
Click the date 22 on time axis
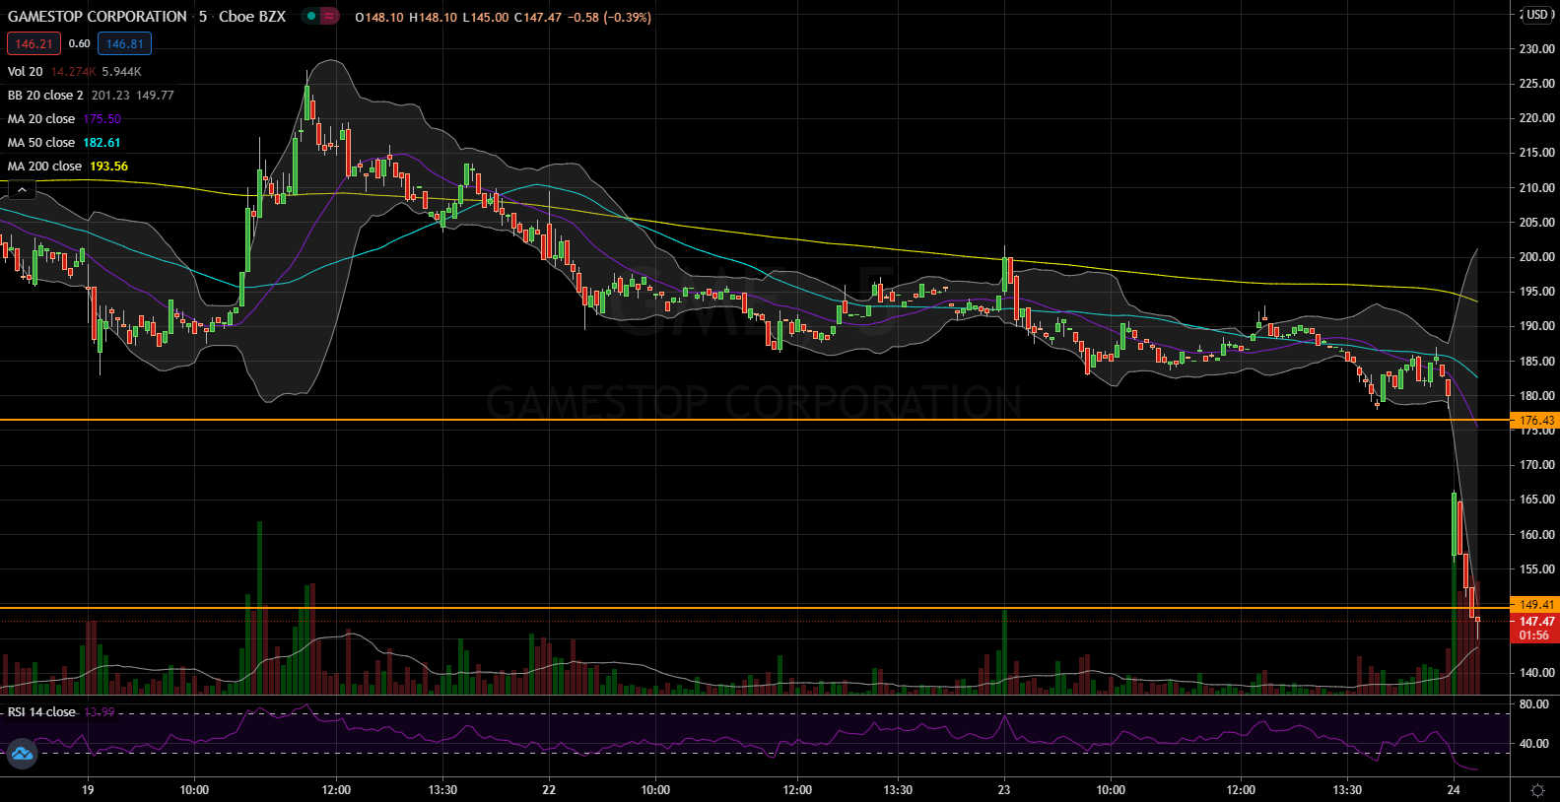tap(549, 790)
